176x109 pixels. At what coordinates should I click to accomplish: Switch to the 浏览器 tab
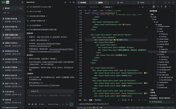pyautogui.click(x=141, y=3)
